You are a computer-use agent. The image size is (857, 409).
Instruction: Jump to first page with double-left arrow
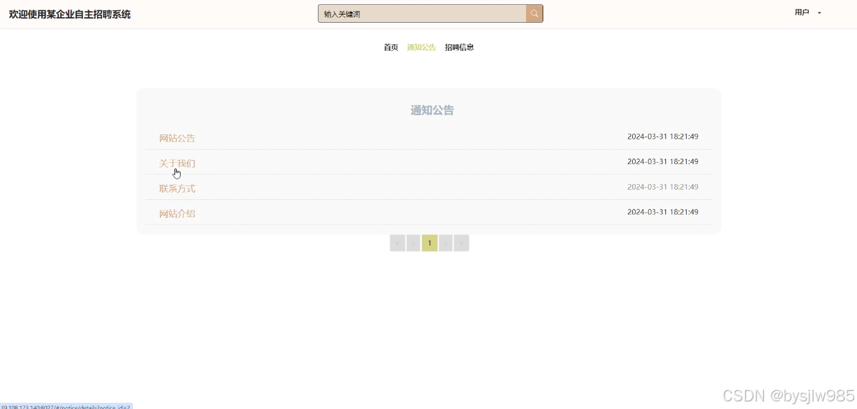pyautogui.click(x=397, y=243)
